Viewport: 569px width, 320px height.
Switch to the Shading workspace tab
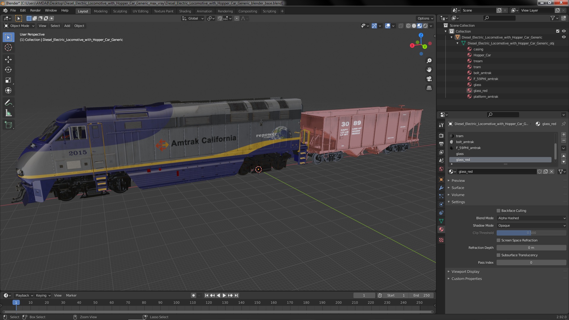pyautogui.click(x=185, y=11)
